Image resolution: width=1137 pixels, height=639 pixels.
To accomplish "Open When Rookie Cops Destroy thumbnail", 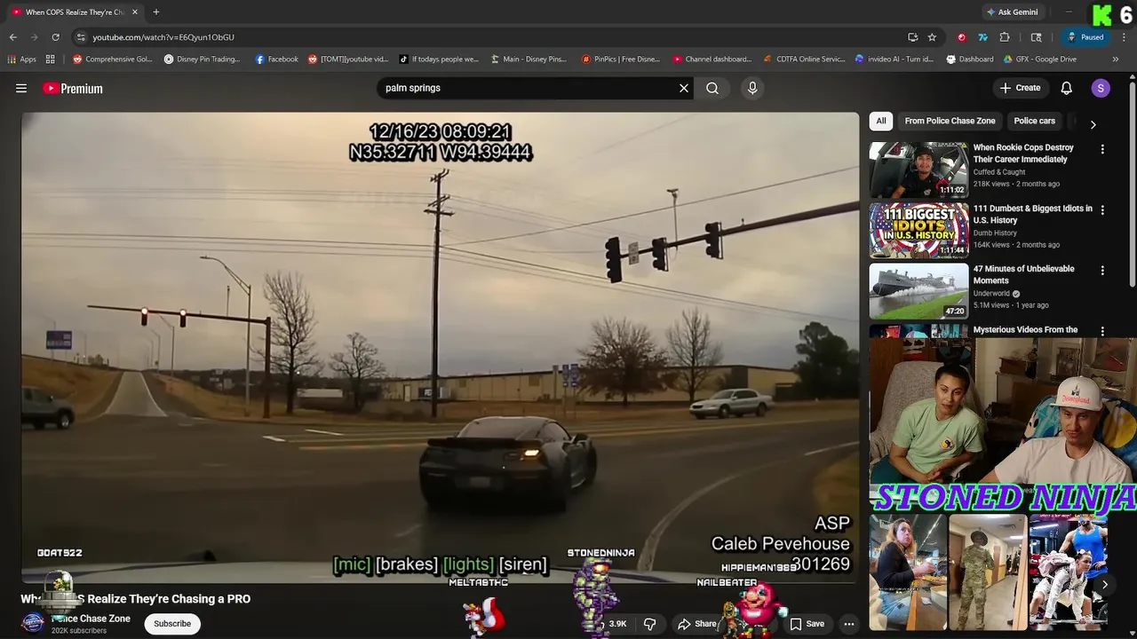I will click(918, 170).
